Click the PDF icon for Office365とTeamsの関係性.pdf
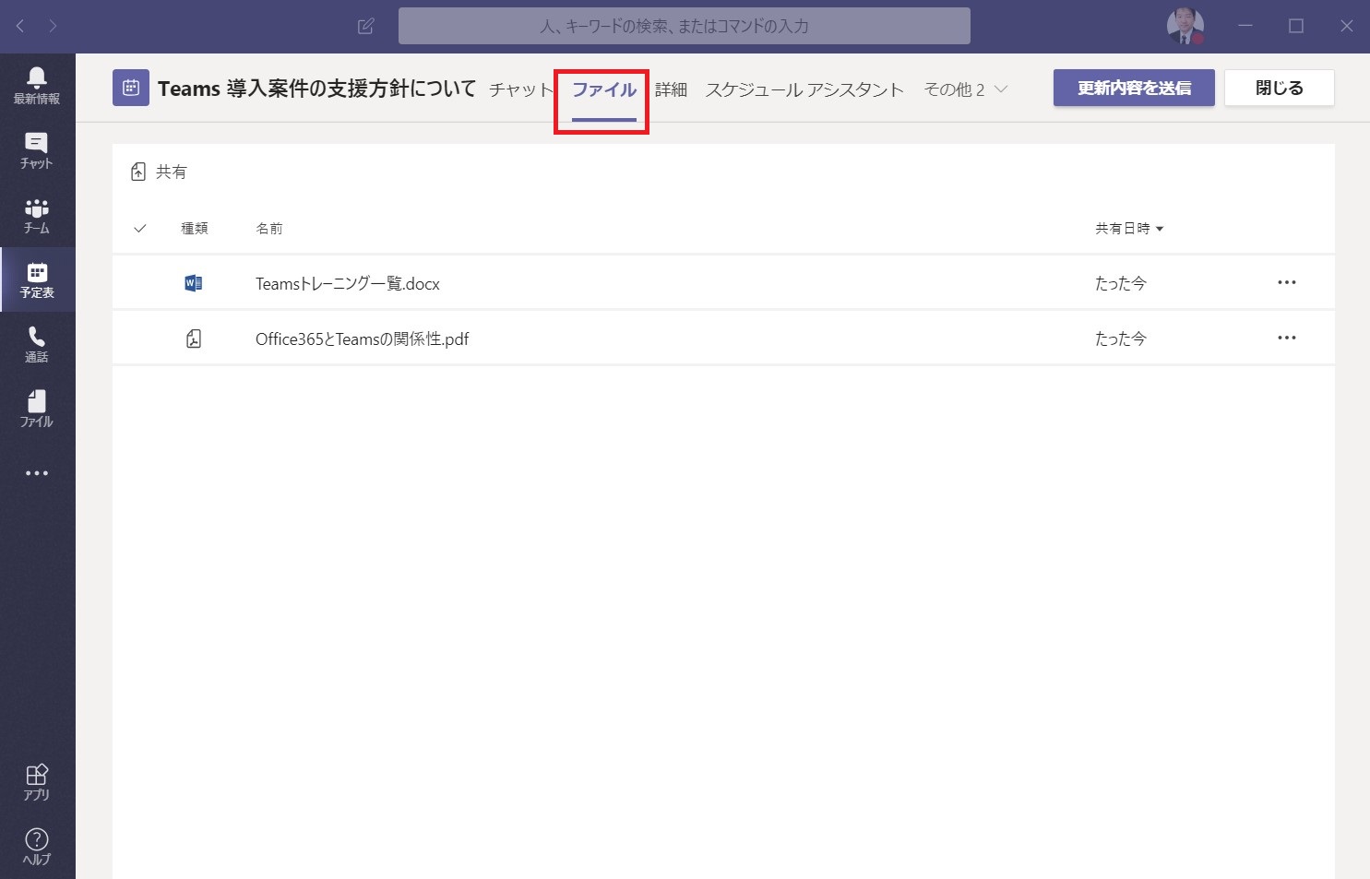The width and height of the screenshot is (1370, 879). coord(193,339)
